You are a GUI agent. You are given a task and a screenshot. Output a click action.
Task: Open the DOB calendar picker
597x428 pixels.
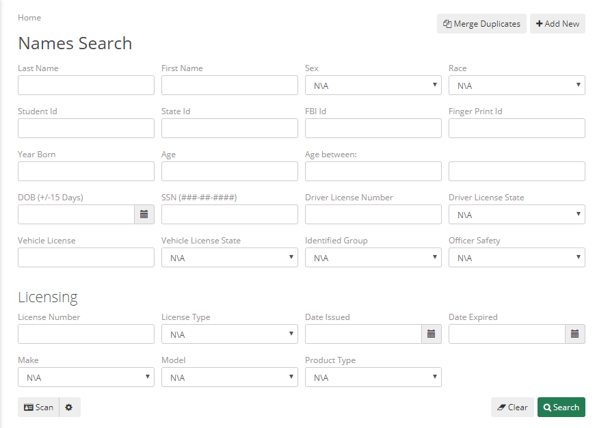tap(144, 215)
